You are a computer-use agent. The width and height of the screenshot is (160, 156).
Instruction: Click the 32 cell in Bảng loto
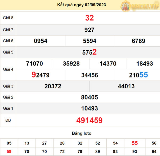click(80, 143)
